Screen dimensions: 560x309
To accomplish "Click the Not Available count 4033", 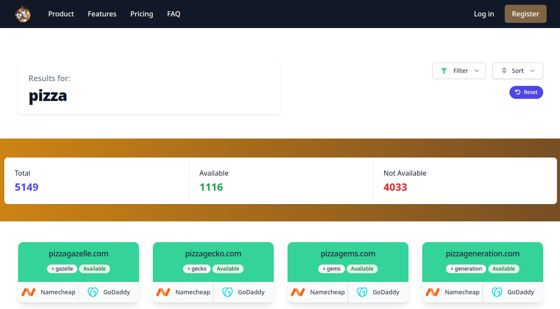I will pos(395,187).
